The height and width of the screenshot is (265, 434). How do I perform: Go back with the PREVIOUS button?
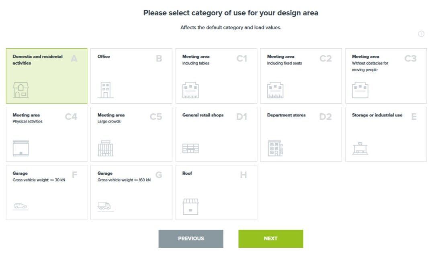191,239
